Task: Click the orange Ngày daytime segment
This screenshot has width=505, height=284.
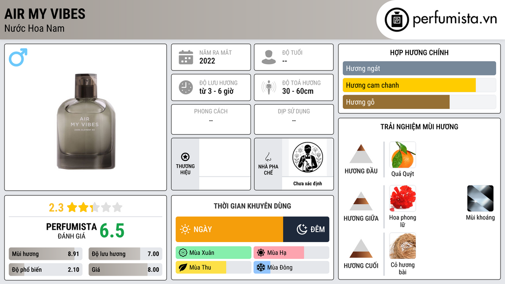Action: pos(229,229)
